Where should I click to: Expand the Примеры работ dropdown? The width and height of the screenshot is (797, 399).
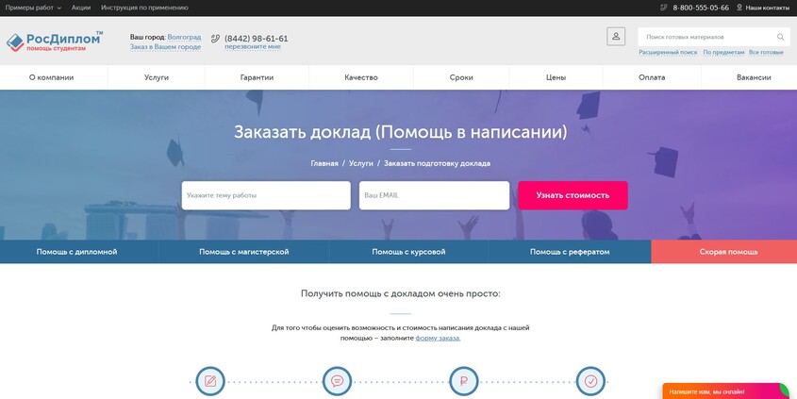(x=33, y=8)
